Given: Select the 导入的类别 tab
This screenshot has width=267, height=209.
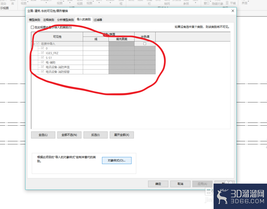Looking at the screenshot, I should [84, 20].
